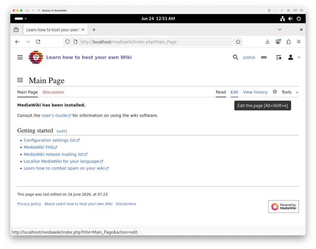
Task: Open the watchlist icon in header
Action: (279, 58)
